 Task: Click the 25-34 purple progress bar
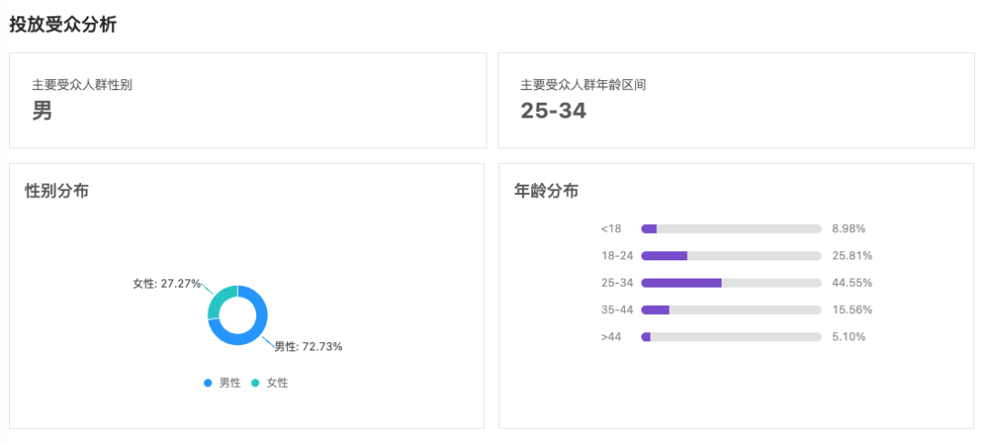682,283
